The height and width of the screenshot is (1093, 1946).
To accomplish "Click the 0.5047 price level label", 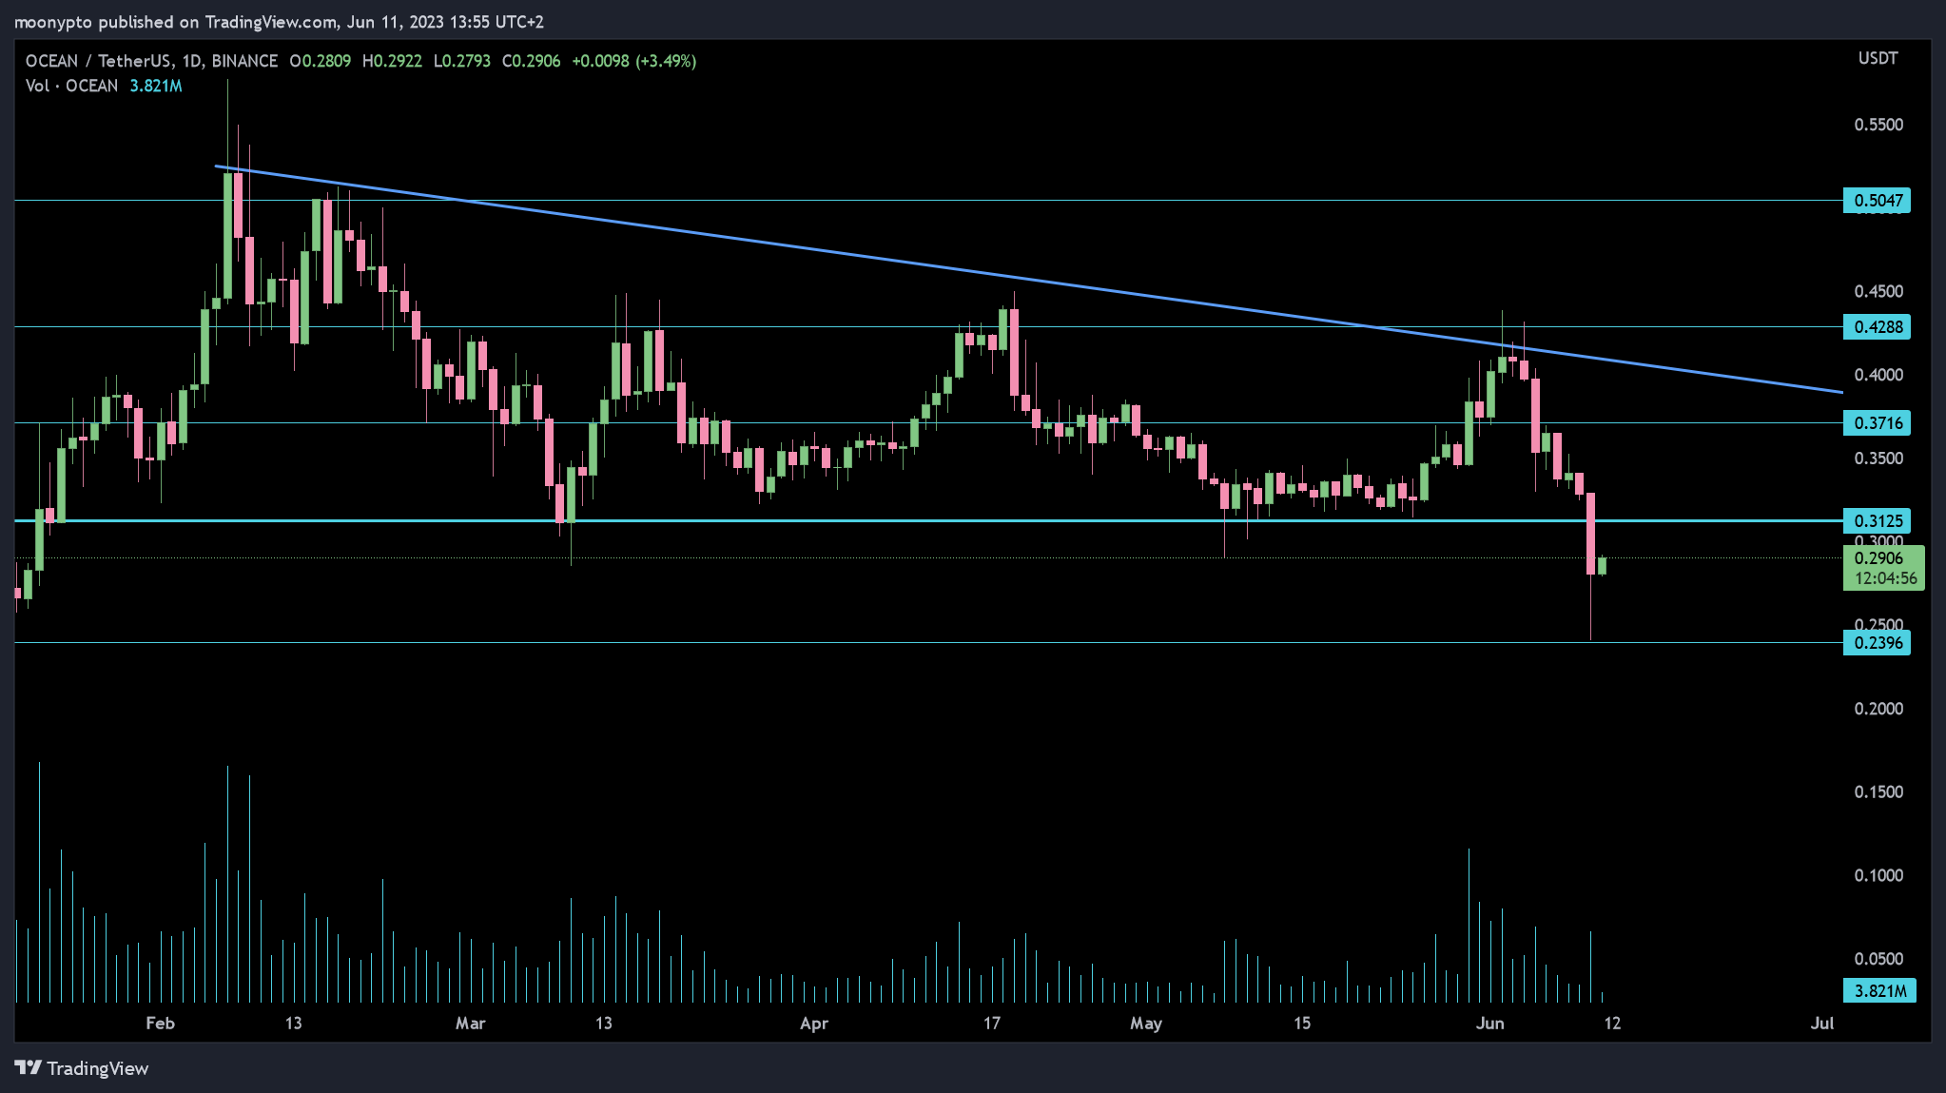I will [1877, 200].
